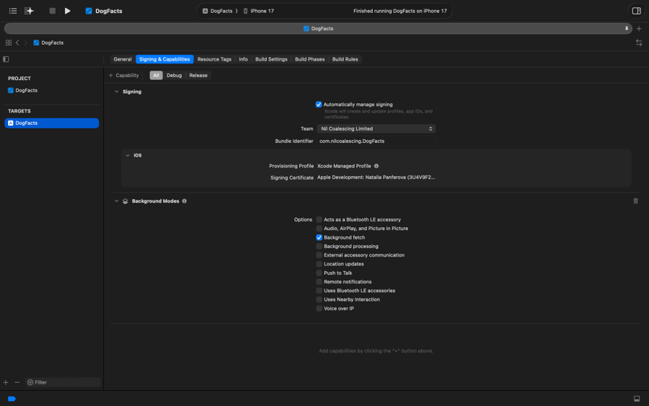Select DogFacts under TARGETS
The width and height of the screenshot is (649, 406).
point(52,123)
